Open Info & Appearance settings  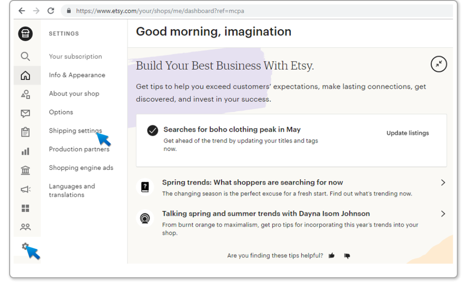(x=77, y=75)
